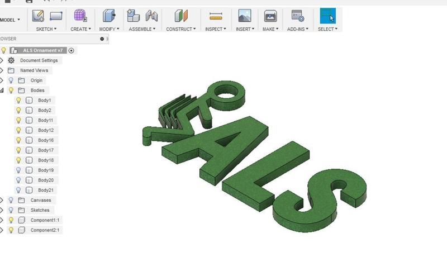Show Body20 via its lightbulb
447x276 pixels.
click(18, 180)
